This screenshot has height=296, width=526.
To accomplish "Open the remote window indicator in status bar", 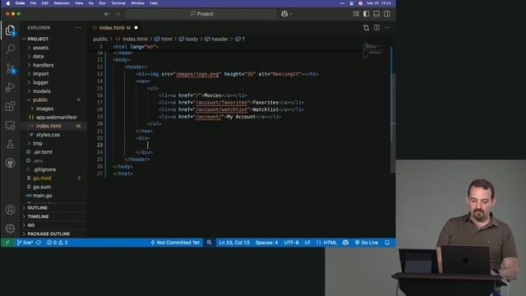I will pyautogui.click(x=7, y=243).
